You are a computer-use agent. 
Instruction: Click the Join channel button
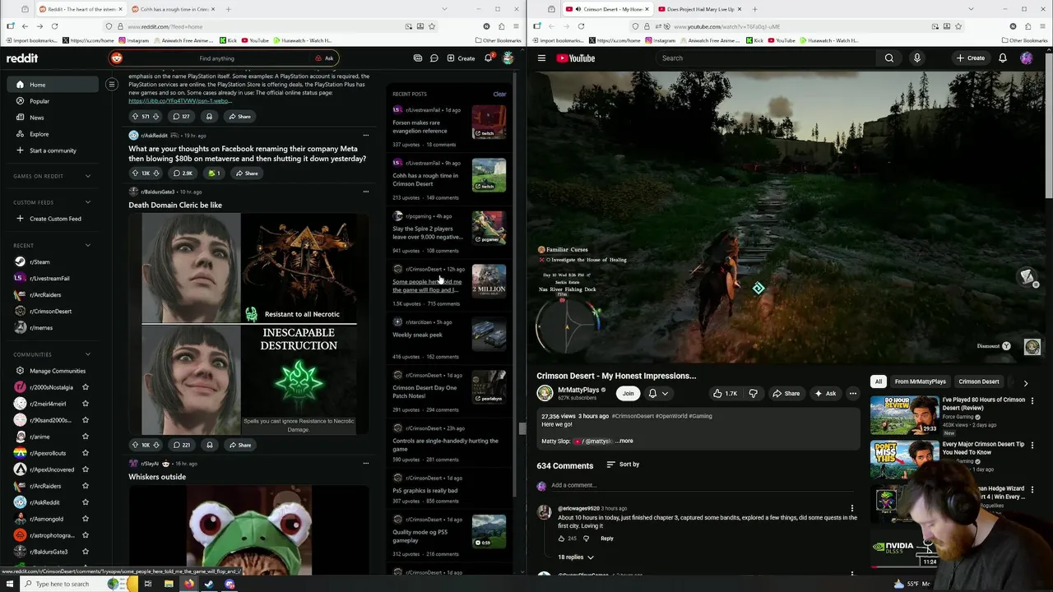(x=628, y=394)
